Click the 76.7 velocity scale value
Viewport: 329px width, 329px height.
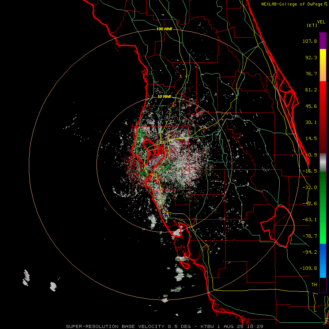(x=311, y=73)
